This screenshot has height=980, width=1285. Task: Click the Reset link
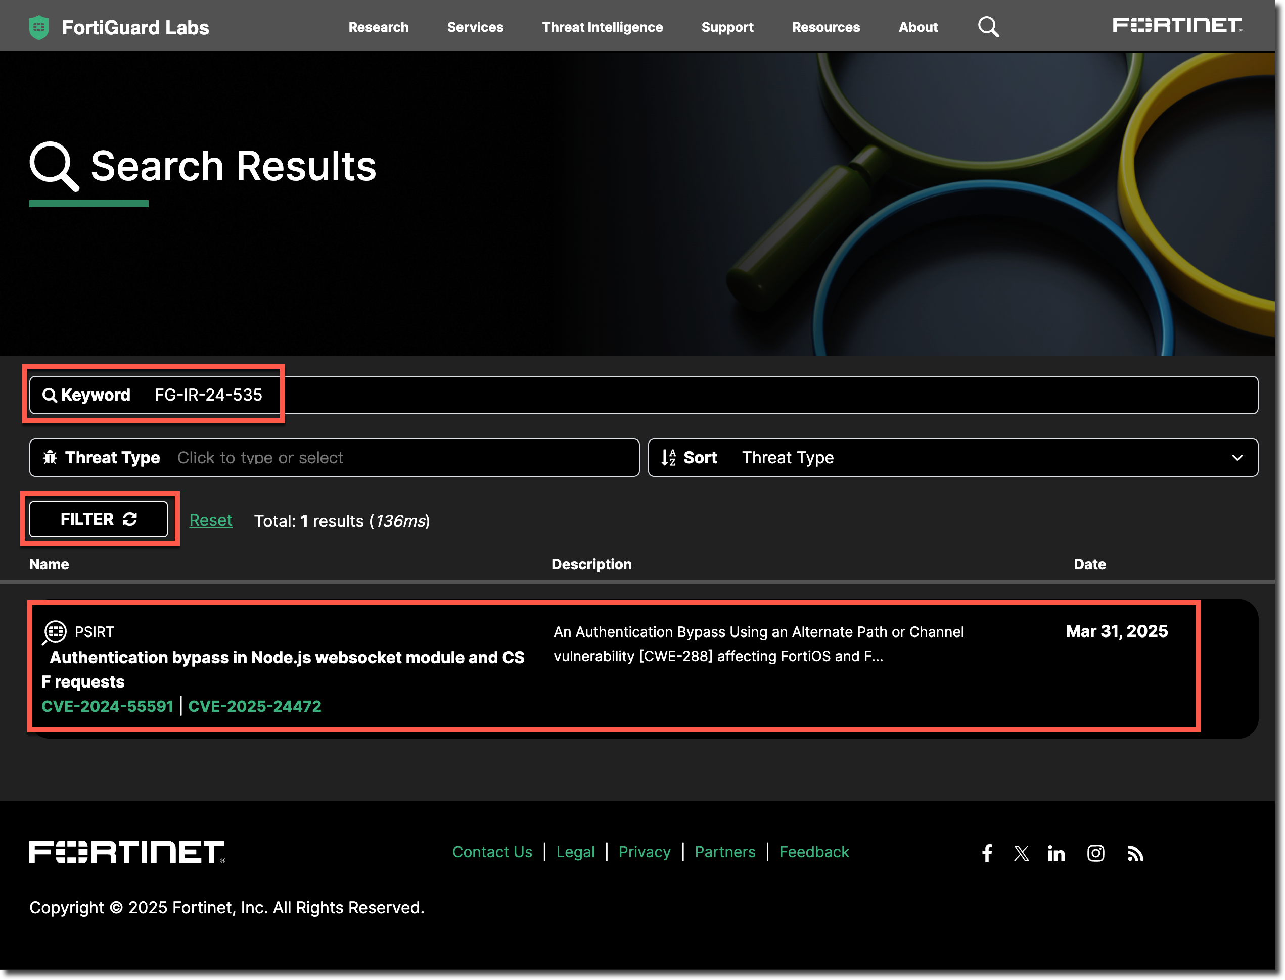point(211,520)
